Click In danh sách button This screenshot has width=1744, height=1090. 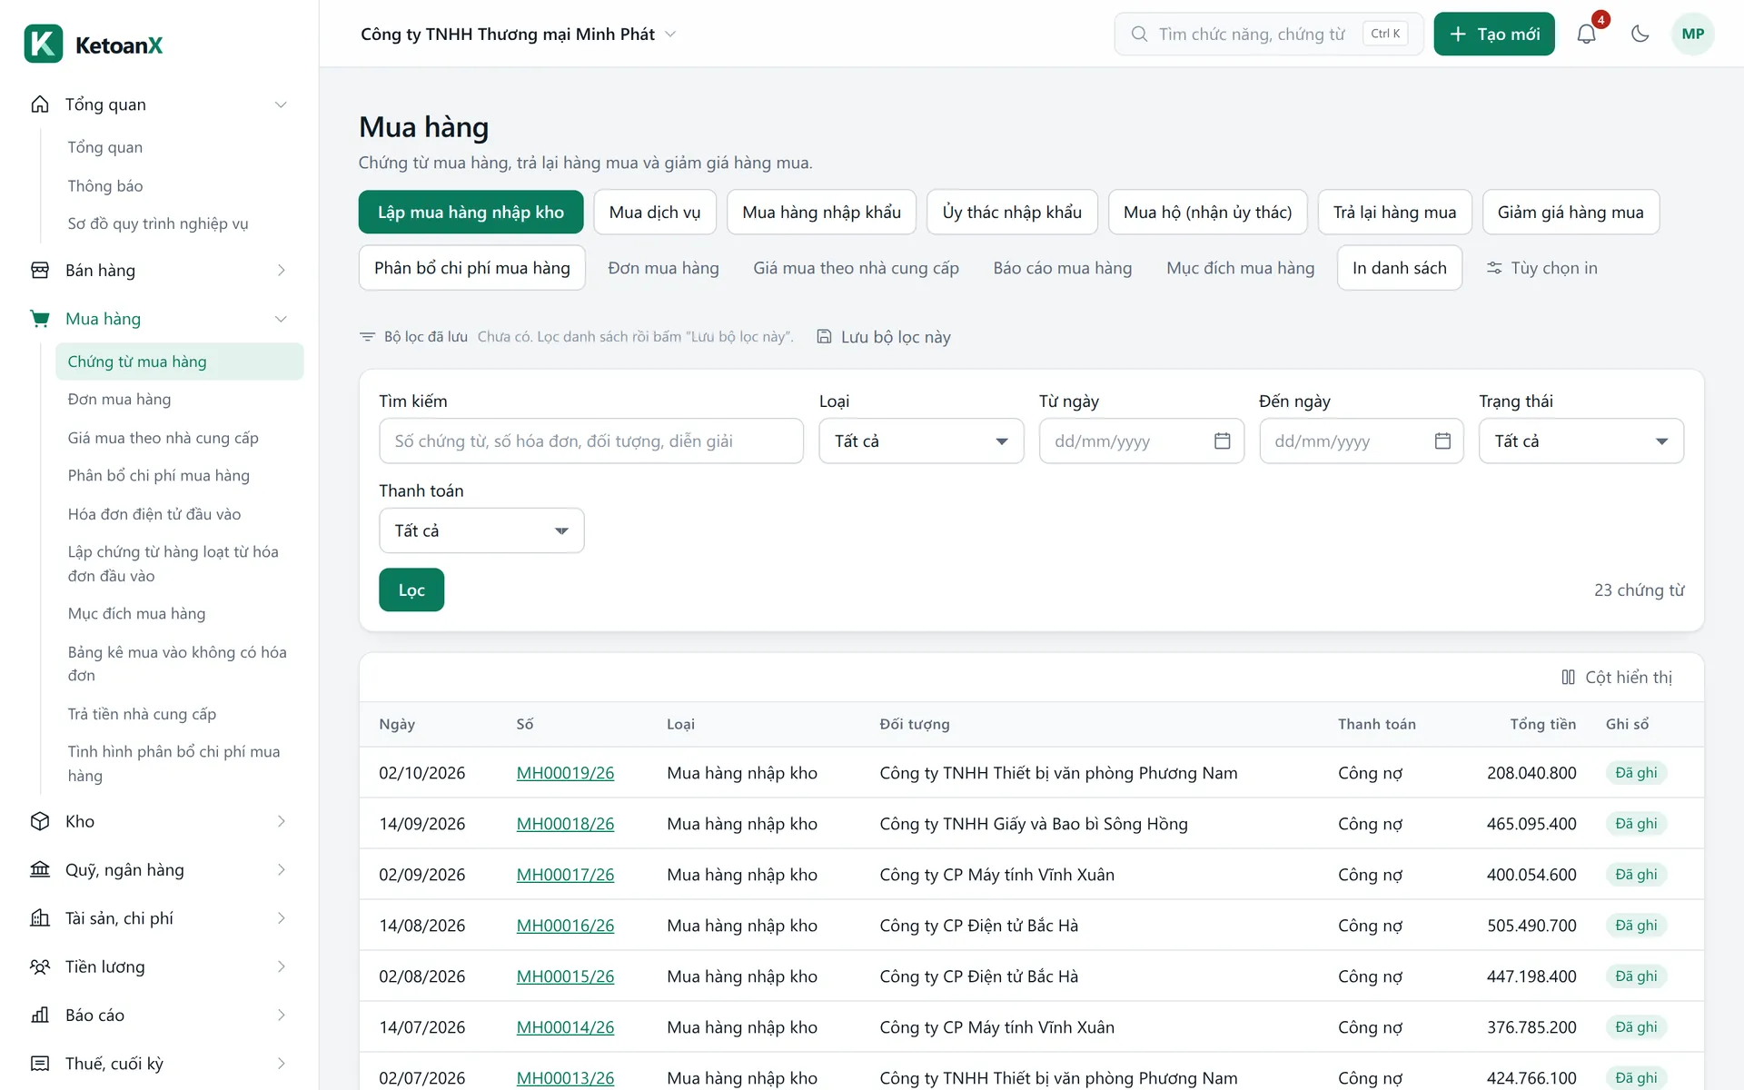[1399, 268]
